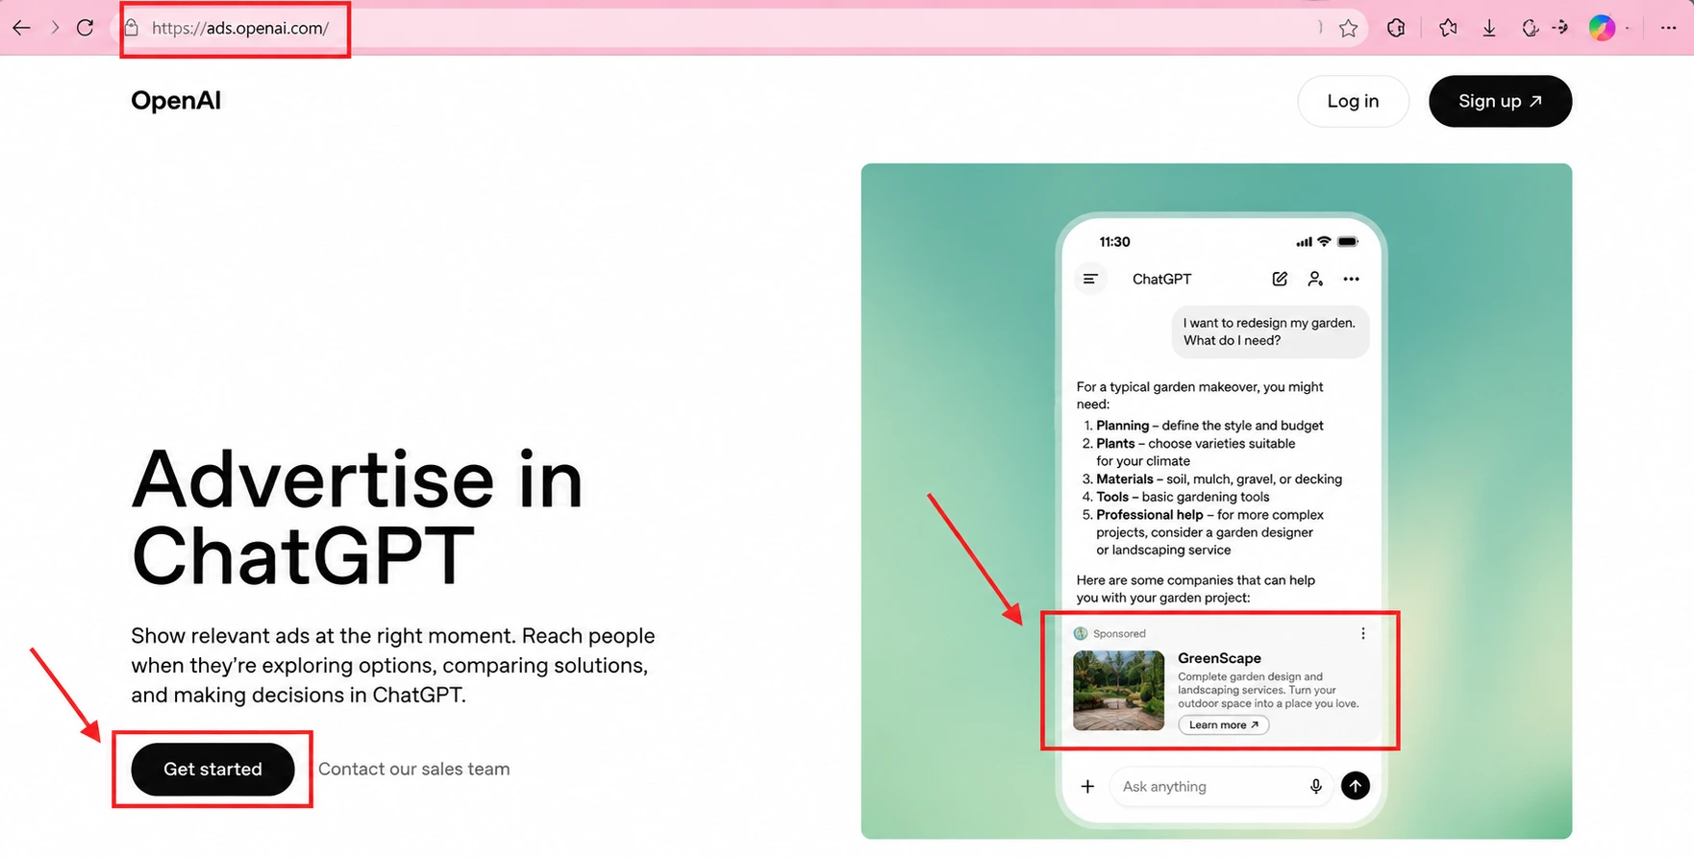Open the browser extensions icon
1694x858 pixels.
[x=1396, y=28]
